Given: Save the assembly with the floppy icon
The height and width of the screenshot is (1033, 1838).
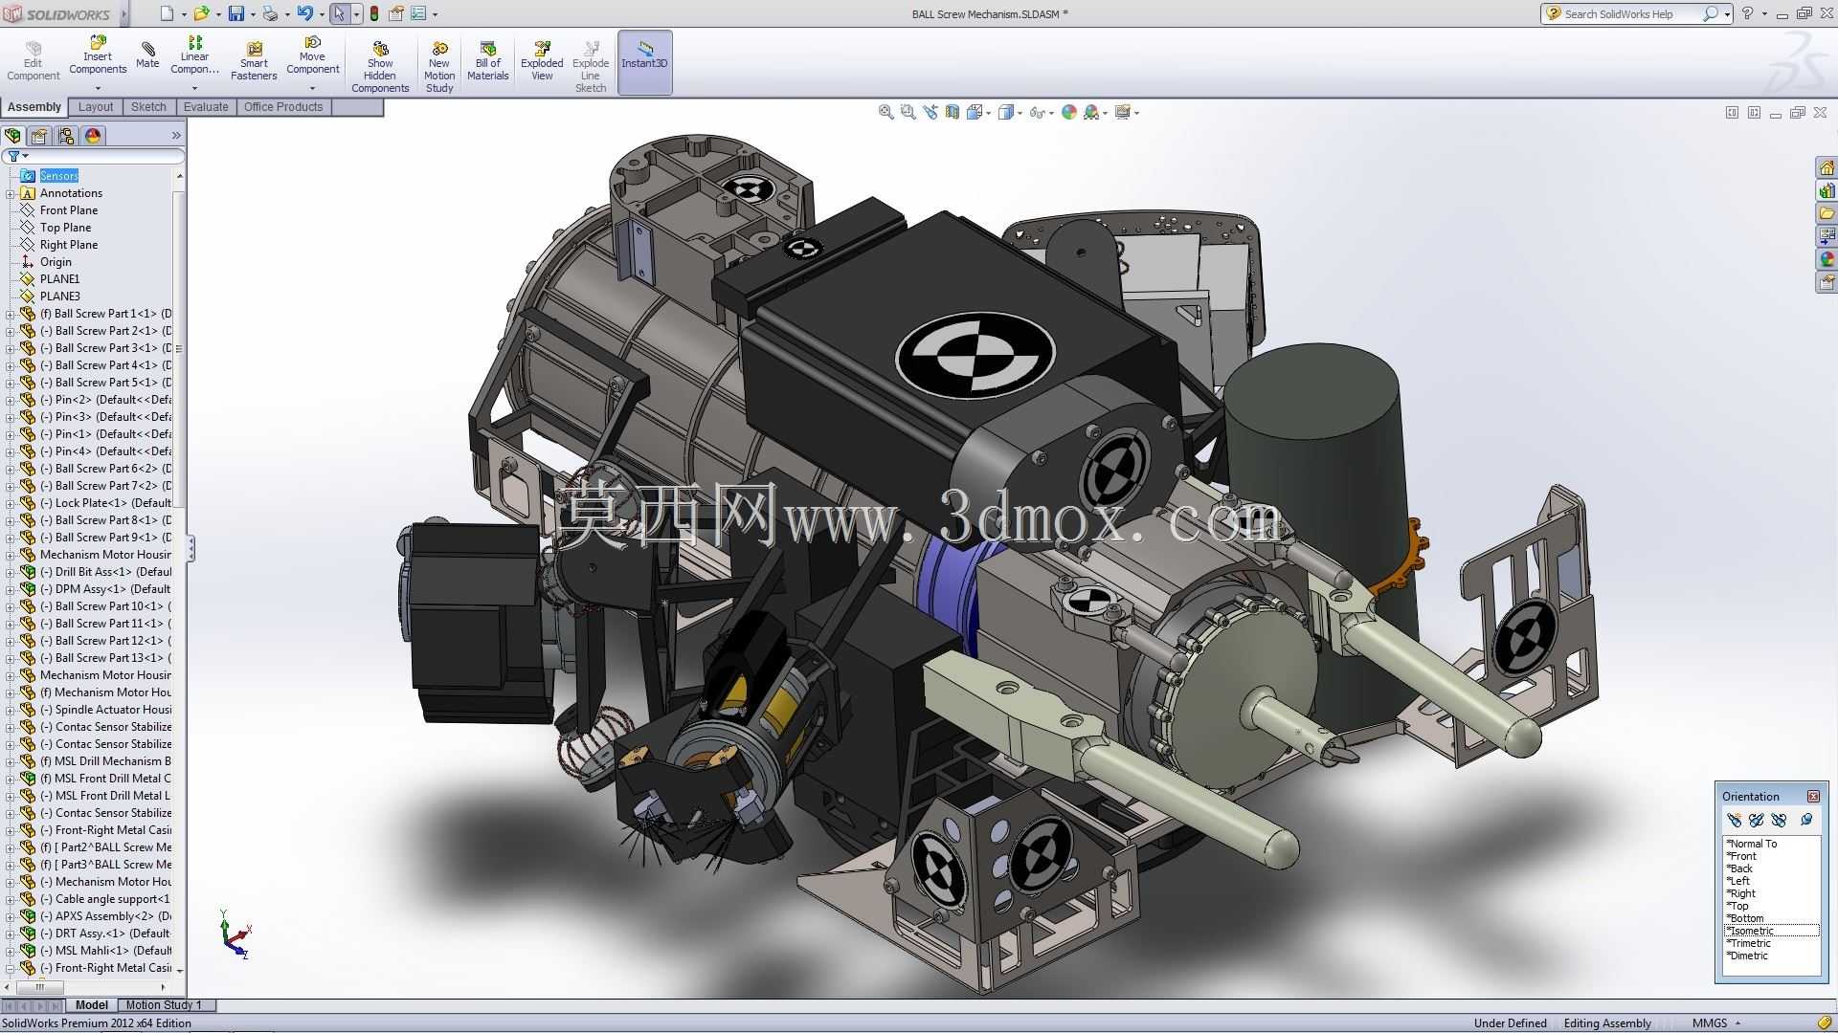Looking at the screenshot, I should (235, 13).
